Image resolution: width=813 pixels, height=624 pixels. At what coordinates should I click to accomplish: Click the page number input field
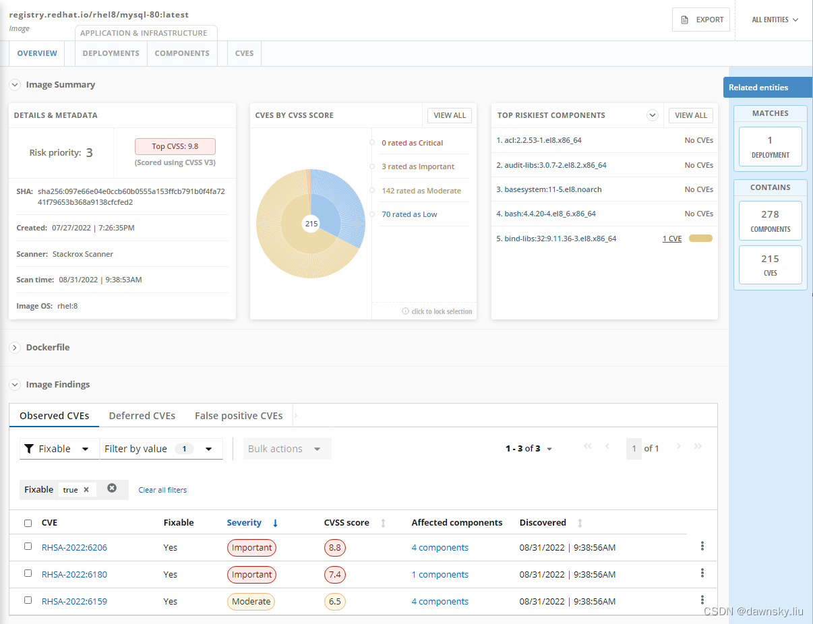pyautogui.click(x=634, y=449)
